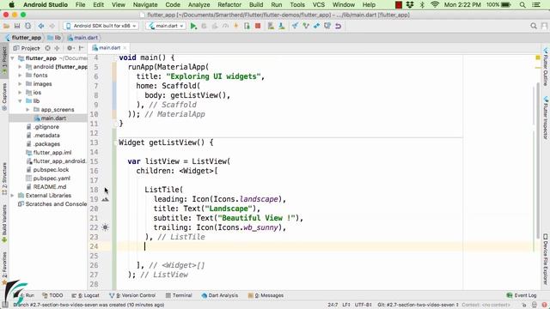Open the Flutter Outline side panel
550x309 pixels.
[546, 67]
